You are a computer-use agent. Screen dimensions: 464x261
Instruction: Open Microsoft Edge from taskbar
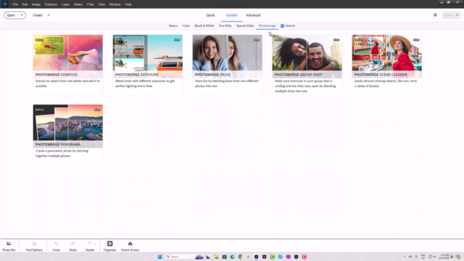tap(232, 257)
